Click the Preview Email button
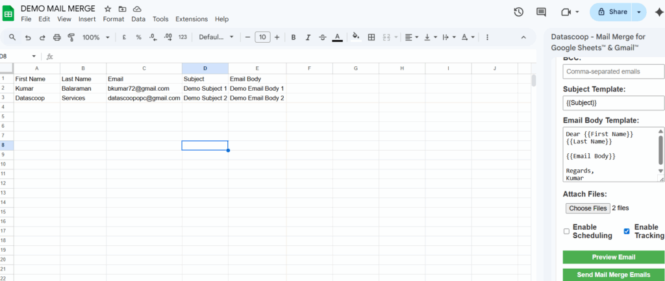The width and height of the screenshot is (665, 281). coord(613,257)
